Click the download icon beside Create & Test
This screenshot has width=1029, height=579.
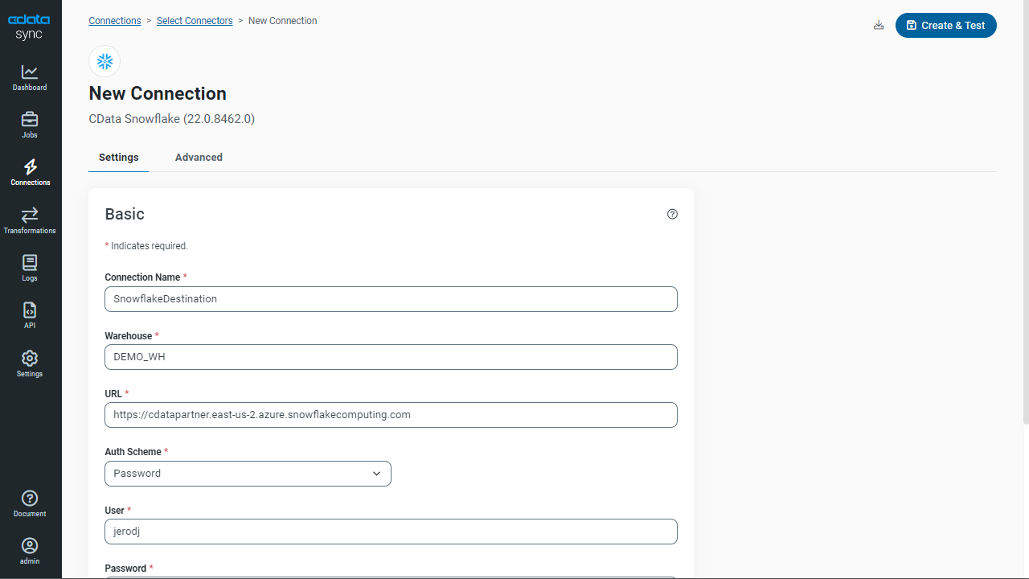(x=879, y=26)
